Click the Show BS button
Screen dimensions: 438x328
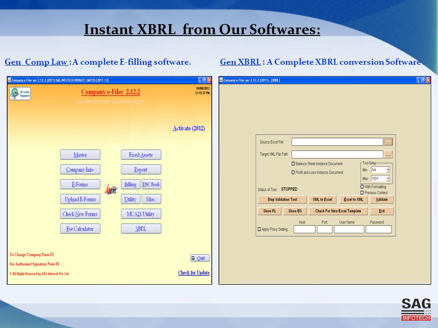(295, 211)
